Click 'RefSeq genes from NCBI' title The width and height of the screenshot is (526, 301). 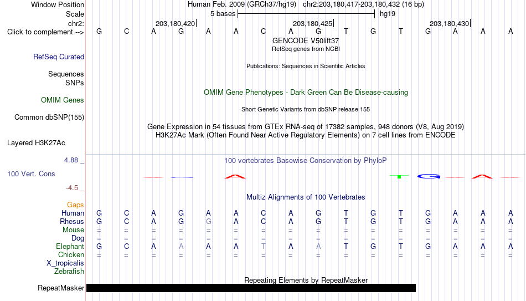pos(306,49)
